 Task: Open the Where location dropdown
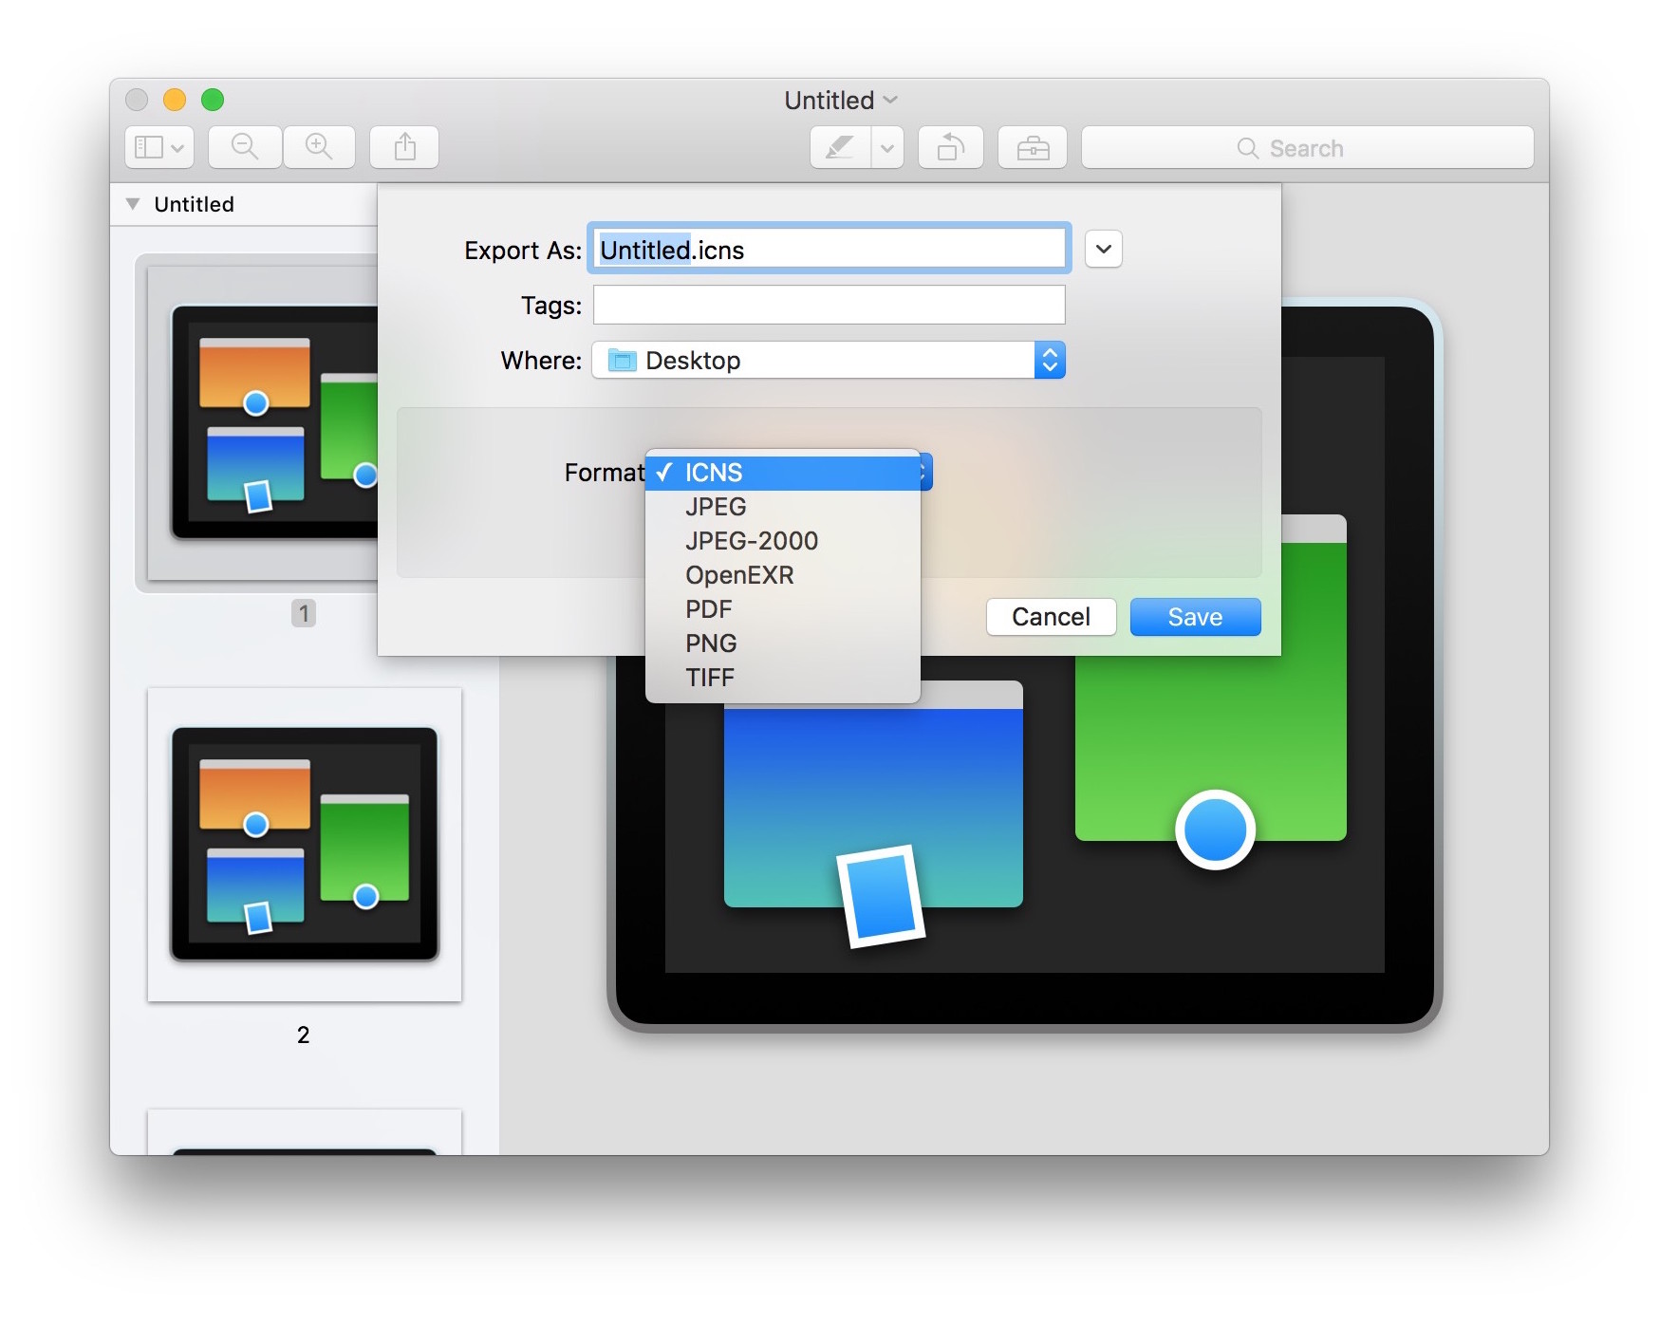pyautogui.click(x=1048, y=360)
